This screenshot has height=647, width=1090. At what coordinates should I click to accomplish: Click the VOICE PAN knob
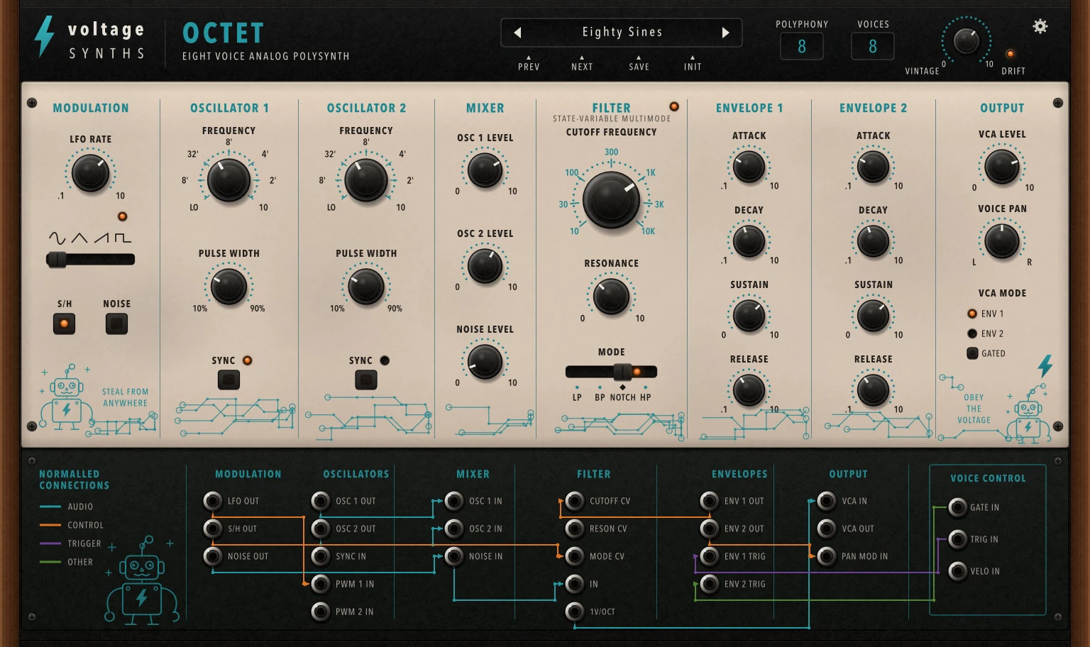pyautogui.click(x=1002, y=241)
